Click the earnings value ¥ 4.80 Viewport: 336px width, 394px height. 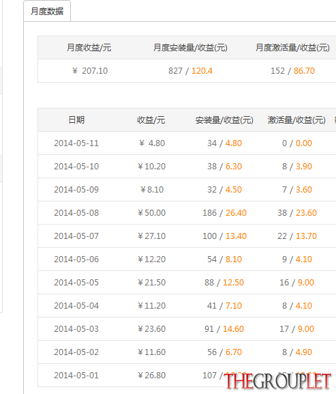152,143
